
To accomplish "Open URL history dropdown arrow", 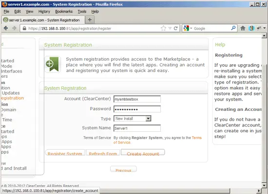I will pyautogui.click(x=170, y=28).
